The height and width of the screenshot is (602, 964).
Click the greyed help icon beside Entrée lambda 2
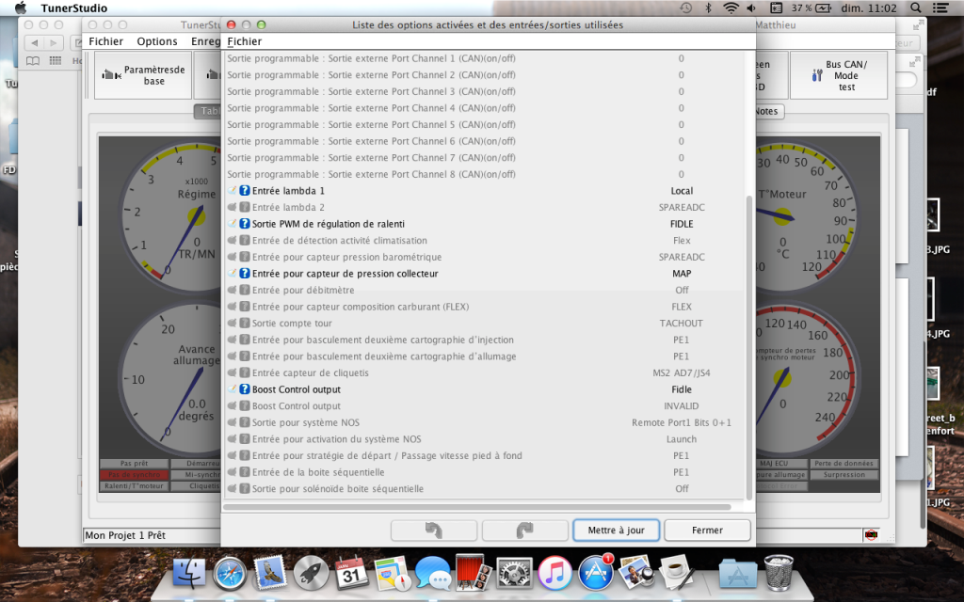[x=245, y=207]
